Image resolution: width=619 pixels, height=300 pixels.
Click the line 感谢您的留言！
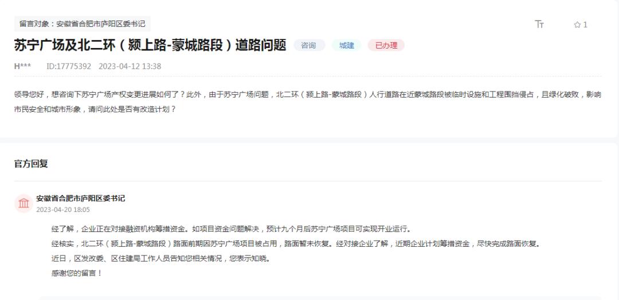77,273
